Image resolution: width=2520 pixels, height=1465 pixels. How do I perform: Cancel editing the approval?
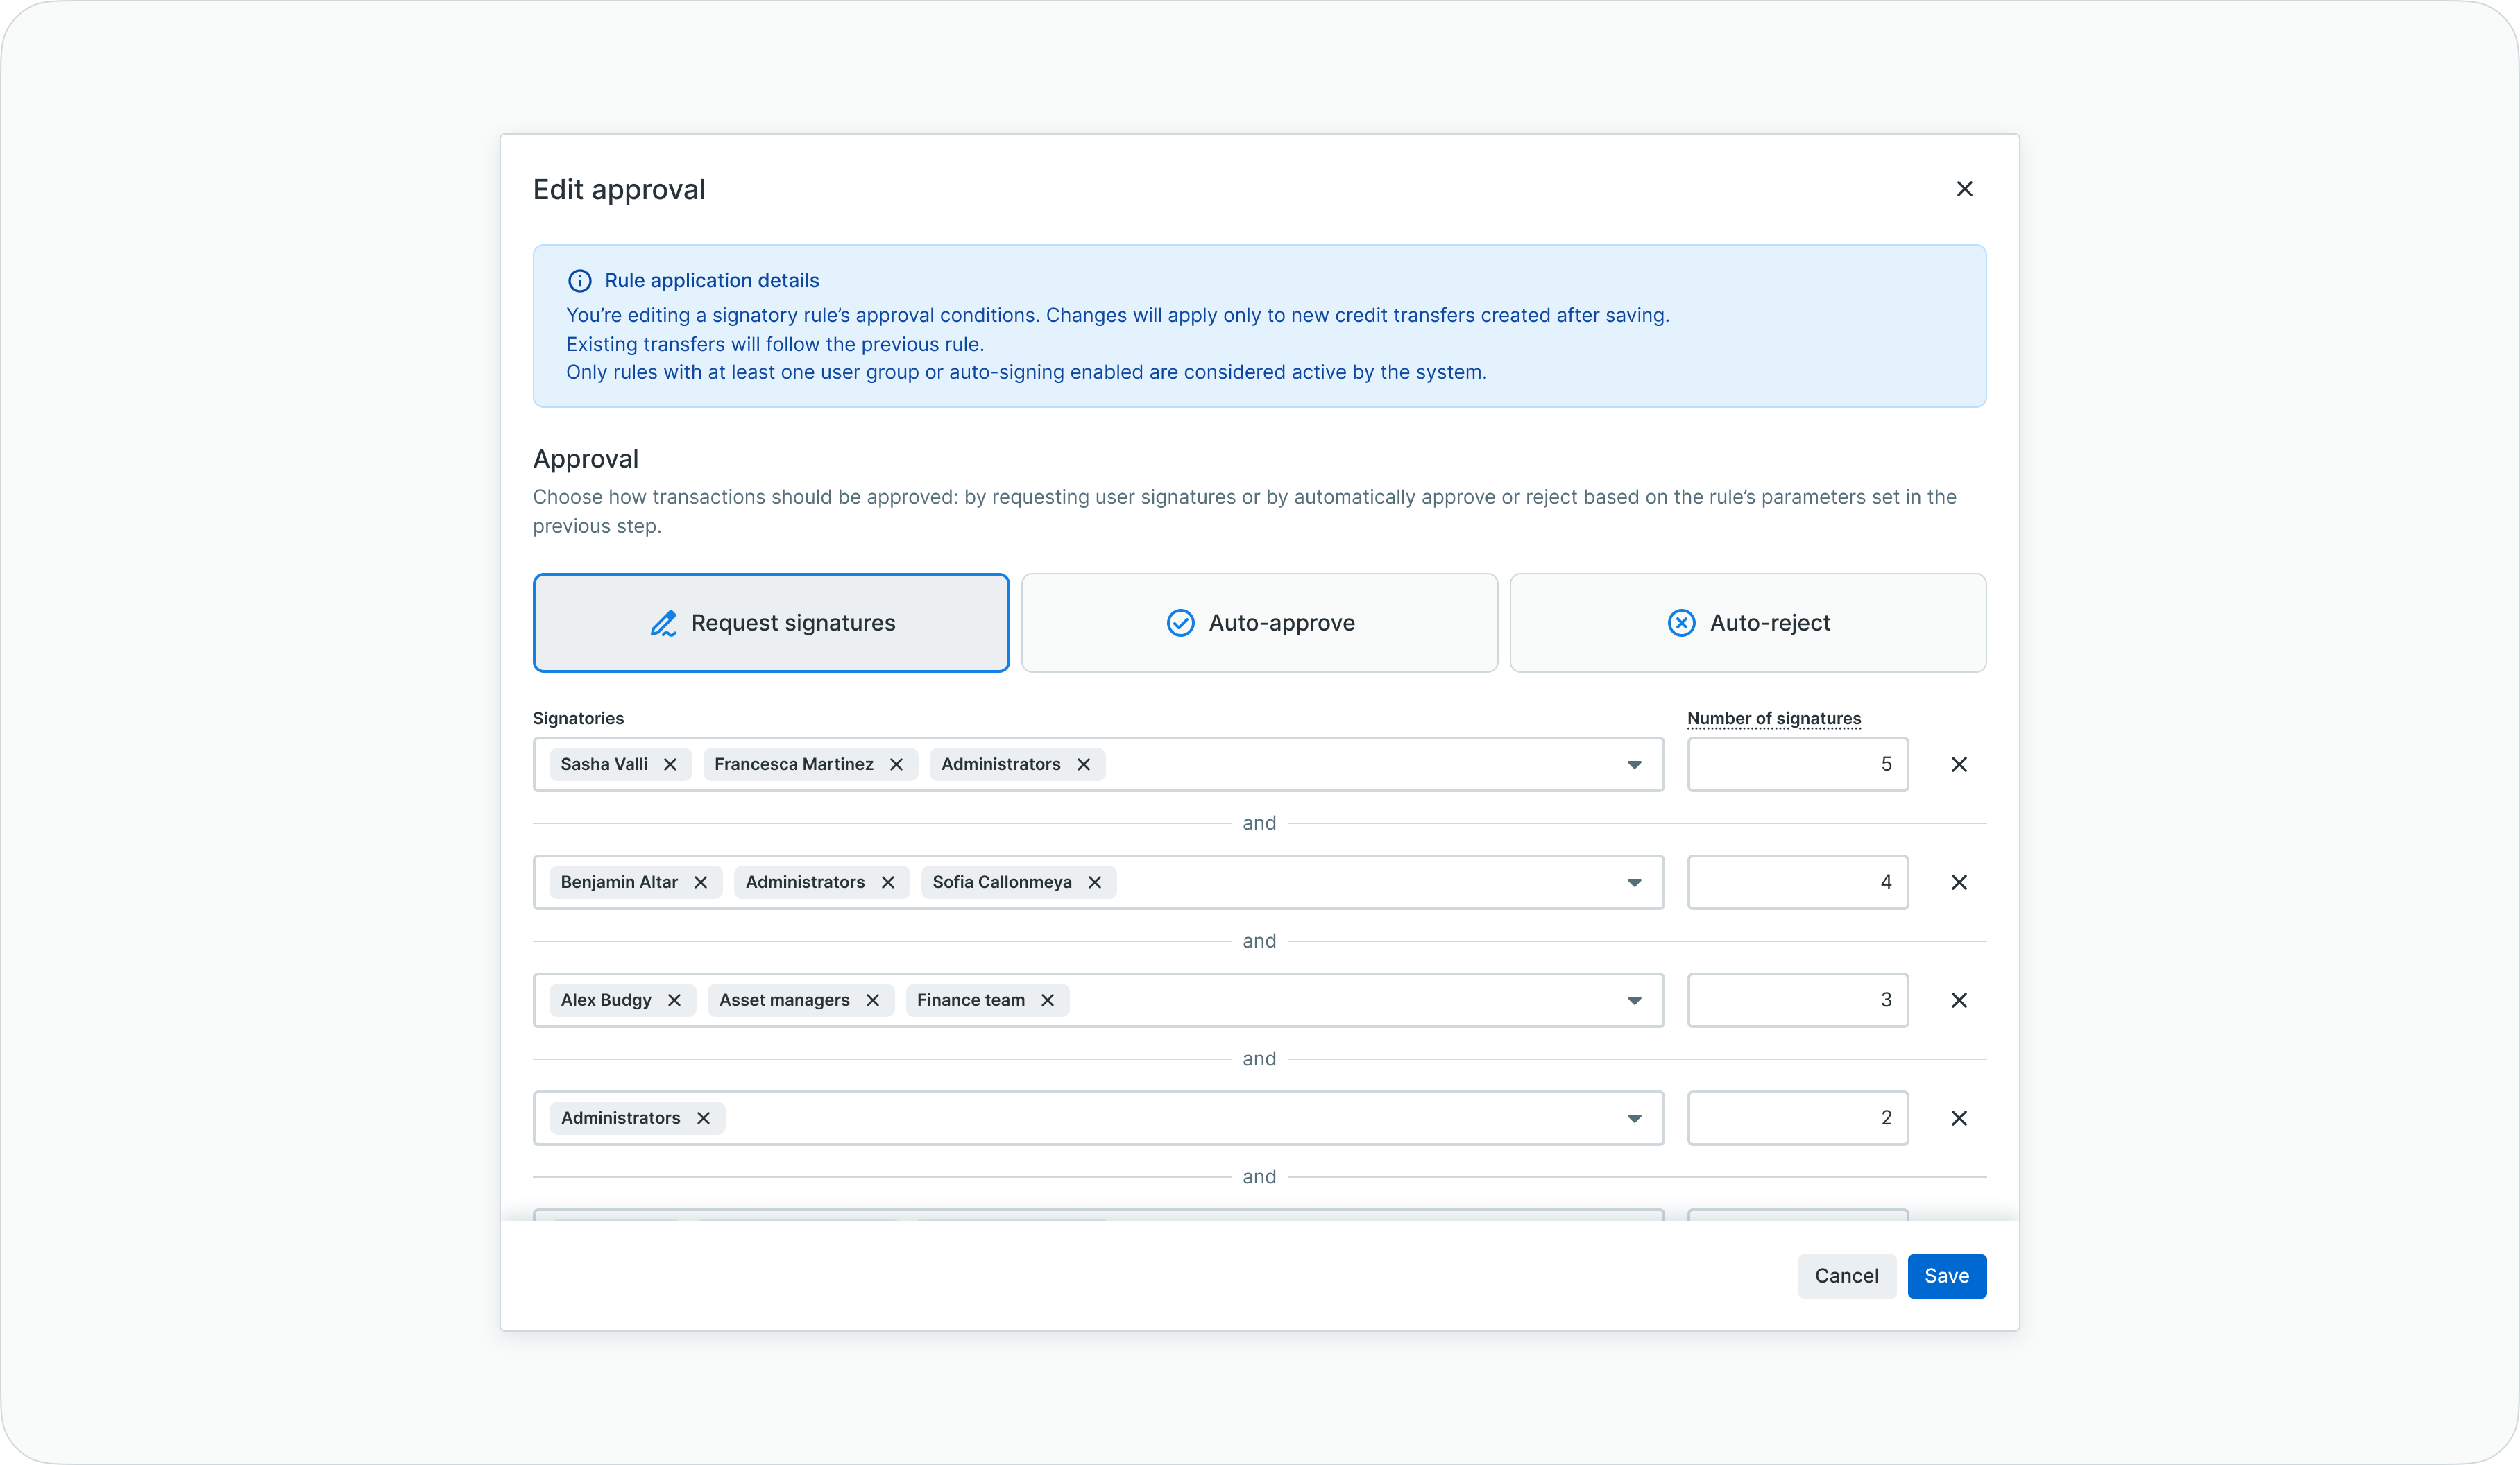point(1845,1276)
